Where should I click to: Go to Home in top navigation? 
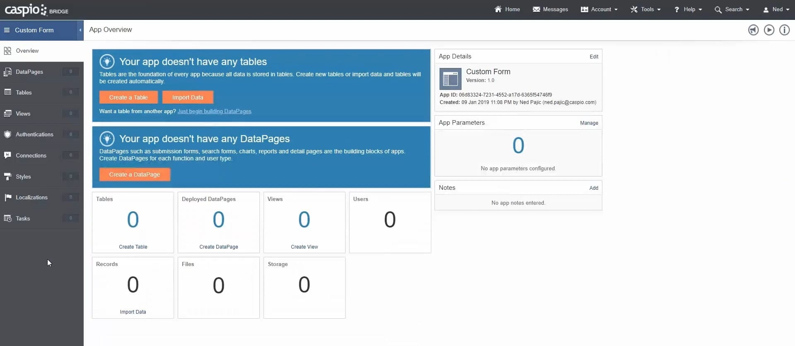click(507, 10)
